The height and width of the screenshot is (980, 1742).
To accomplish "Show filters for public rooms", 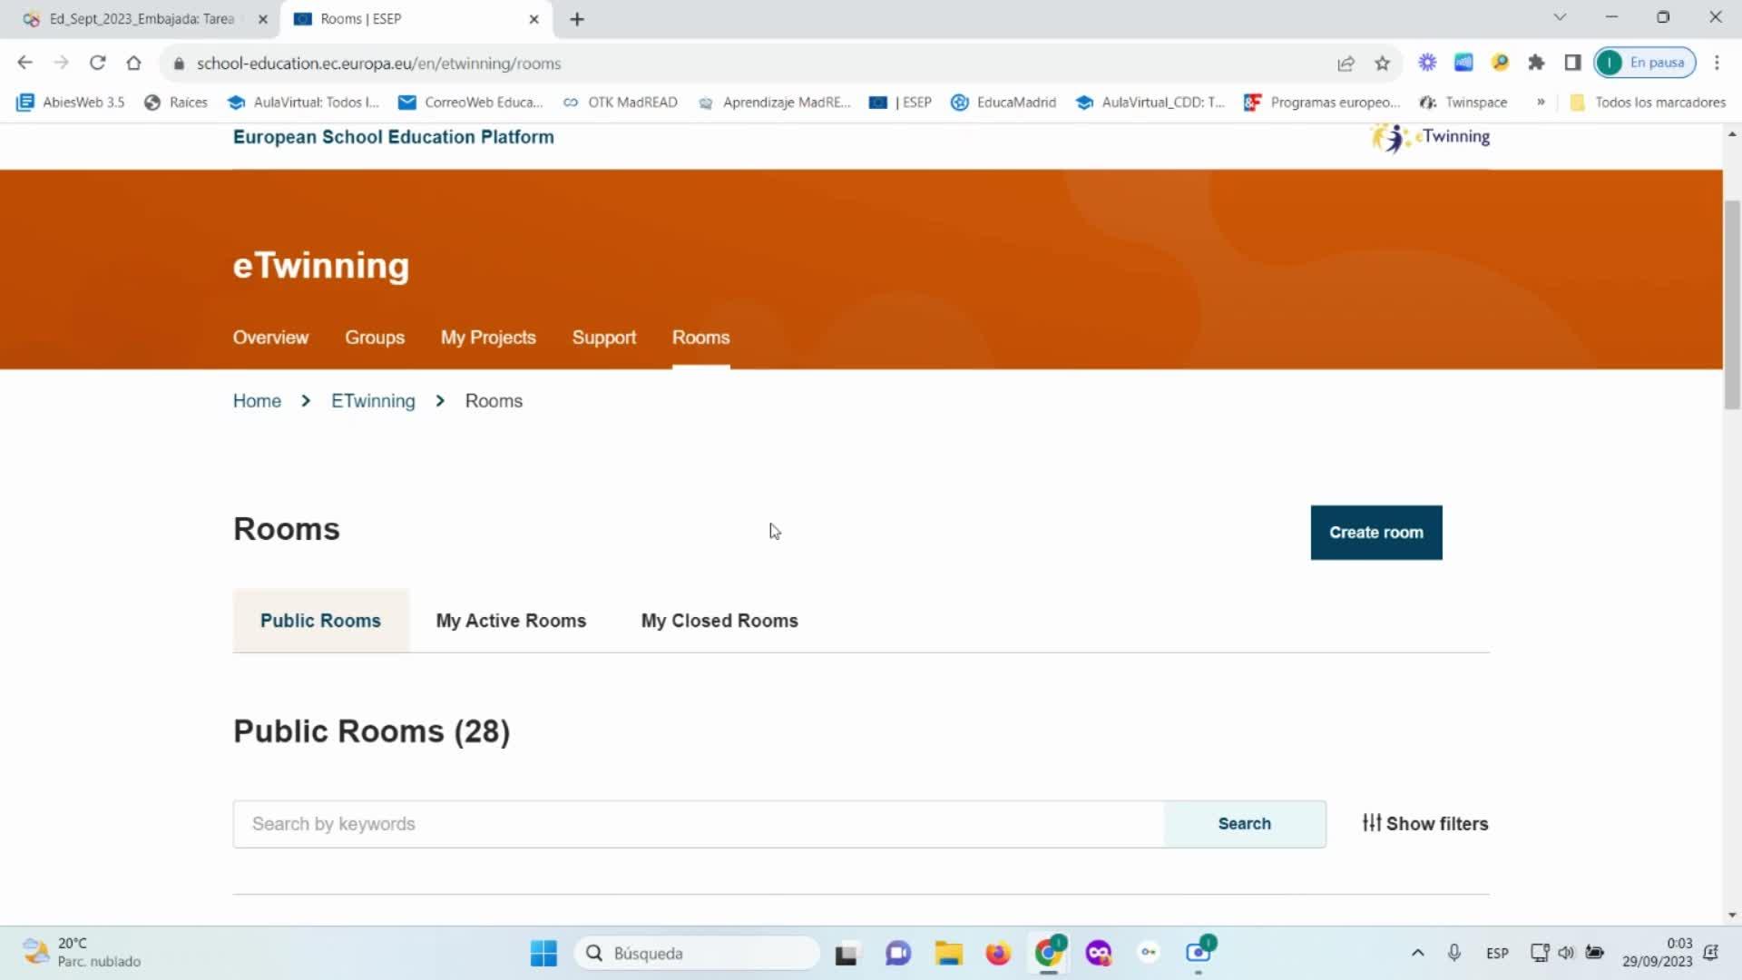I will click(1424, 823).
